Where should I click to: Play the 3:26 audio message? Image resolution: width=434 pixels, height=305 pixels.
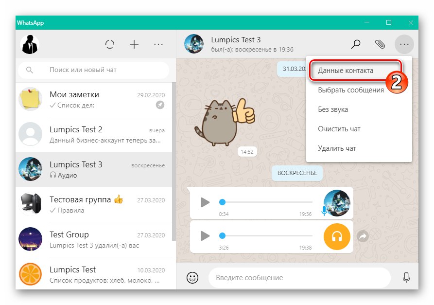[x=205, y=236]
